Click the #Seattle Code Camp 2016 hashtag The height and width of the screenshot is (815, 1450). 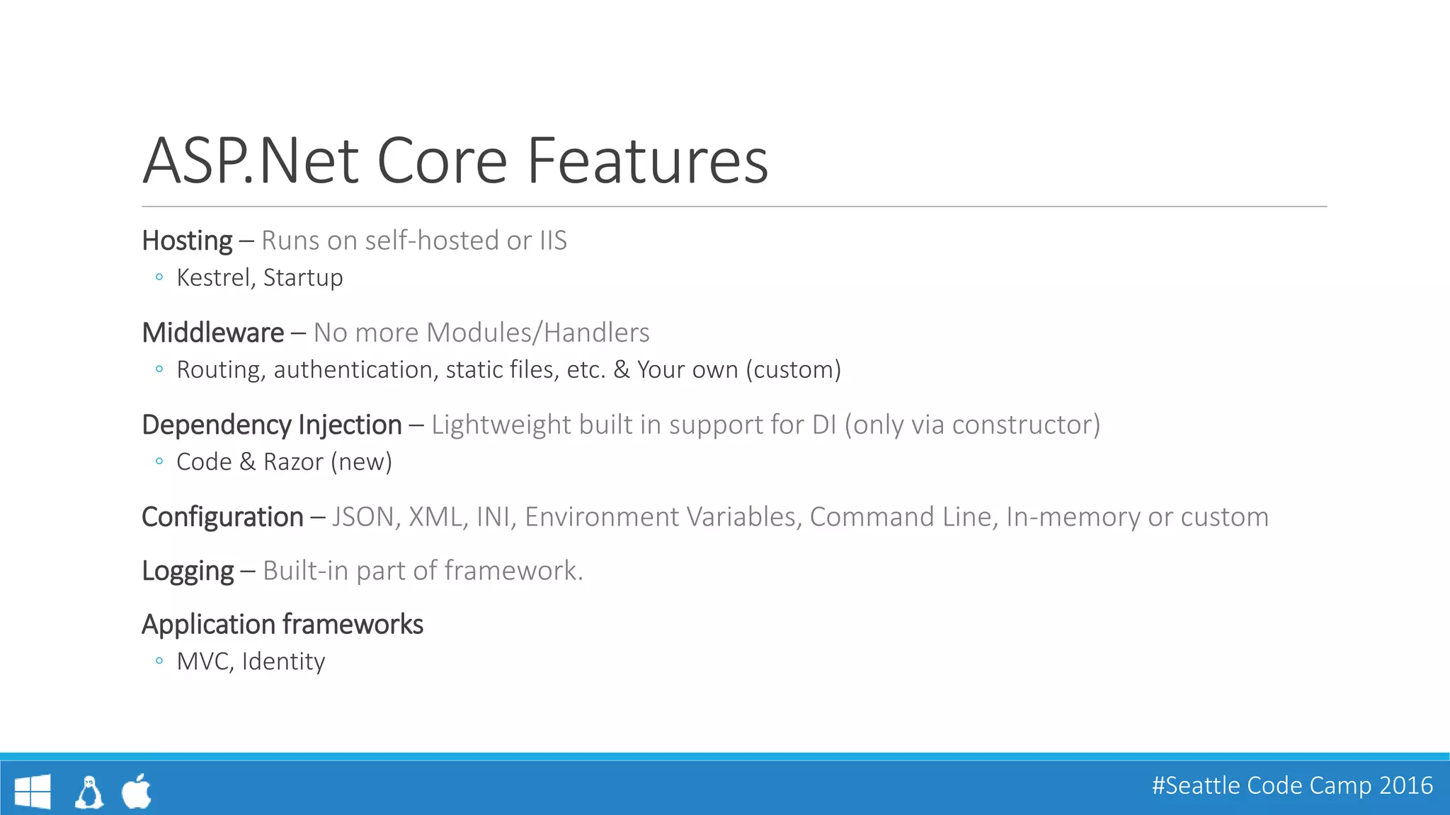1292,785
